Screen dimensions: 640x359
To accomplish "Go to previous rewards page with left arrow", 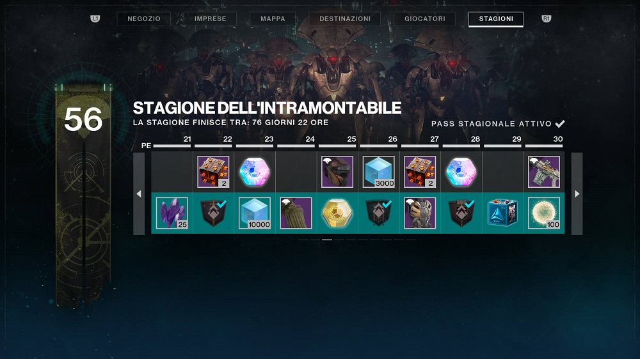I will click(x=139, y=194).
